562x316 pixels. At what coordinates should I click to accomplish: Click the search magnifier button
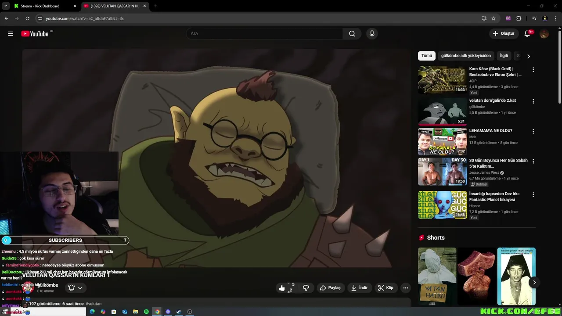pyautogui.click(x=352, y=34)
